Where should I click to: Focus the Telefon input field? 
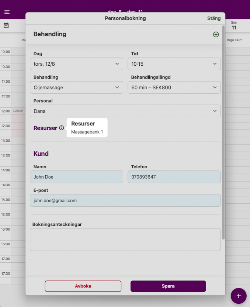174,177
